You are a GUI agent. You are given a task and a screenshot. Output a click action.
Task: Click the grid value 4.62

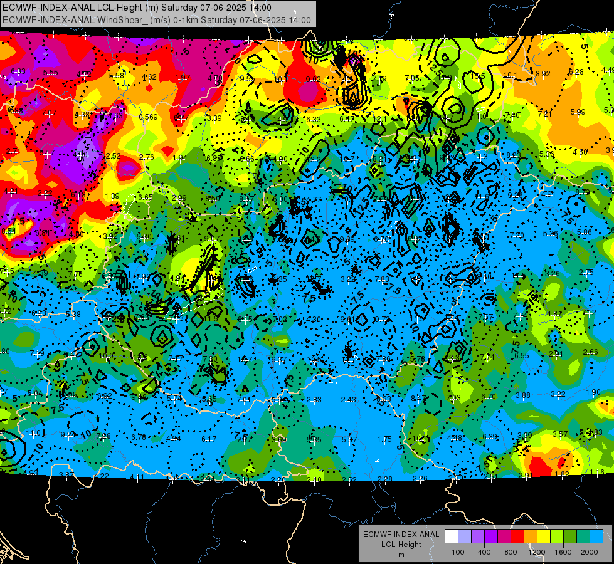(x=149, y=76)
